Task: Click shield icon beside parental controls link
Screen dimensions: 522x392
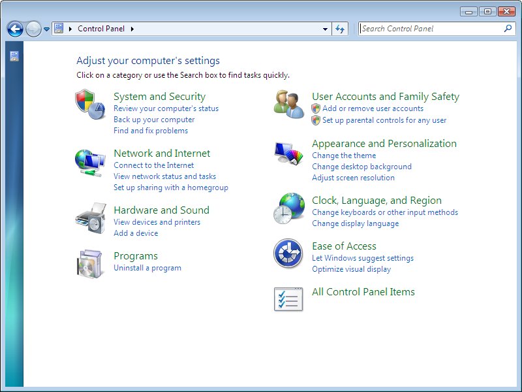Action: 316,120
